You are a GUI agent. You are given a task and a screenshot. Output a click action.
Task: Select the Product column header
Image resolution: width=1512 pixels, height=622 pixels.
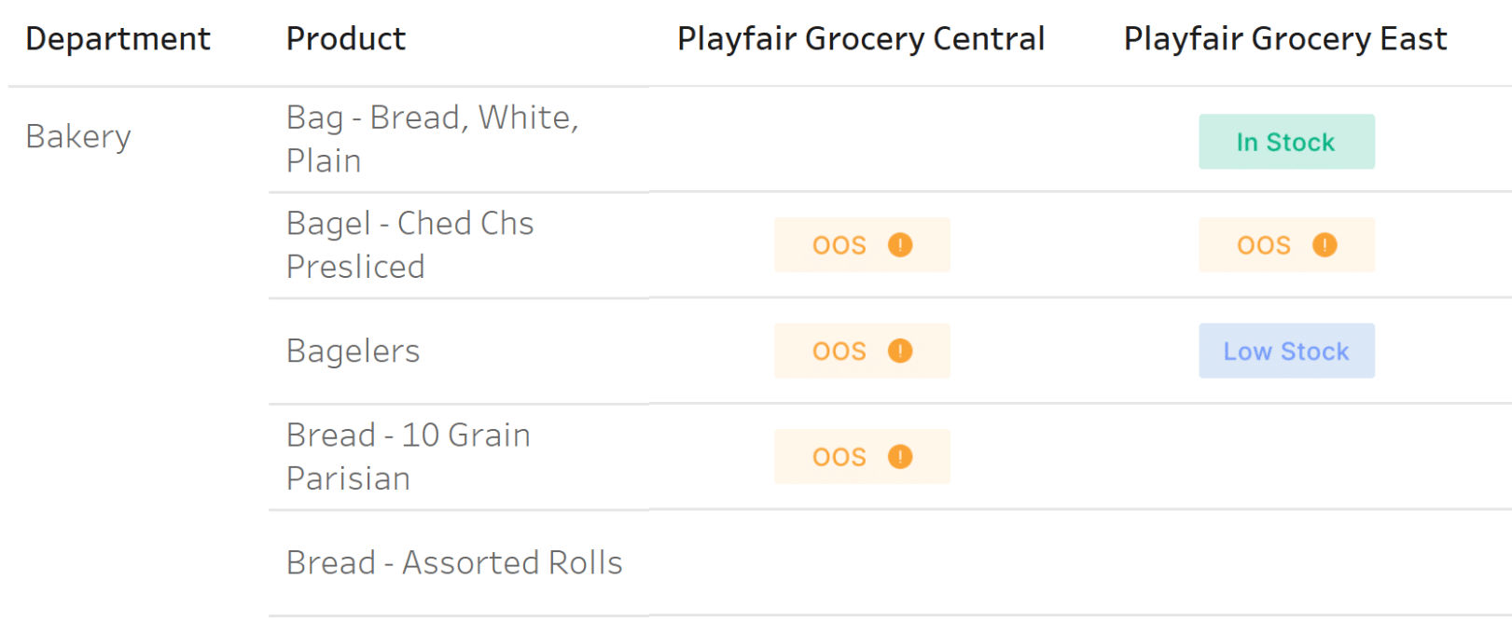pos(346,39)
